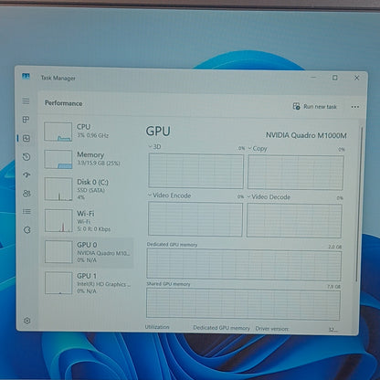This screenshot has height=380, width=380.
Task: Open the Video Decode engine dropdown
Action: click(269, 197)
